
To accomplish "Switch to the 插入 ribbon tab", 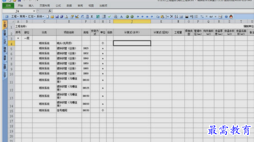I will coord(31,6).
